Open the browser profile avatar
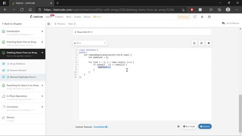This screenshot has height=136, width=242. coord(228,10)
